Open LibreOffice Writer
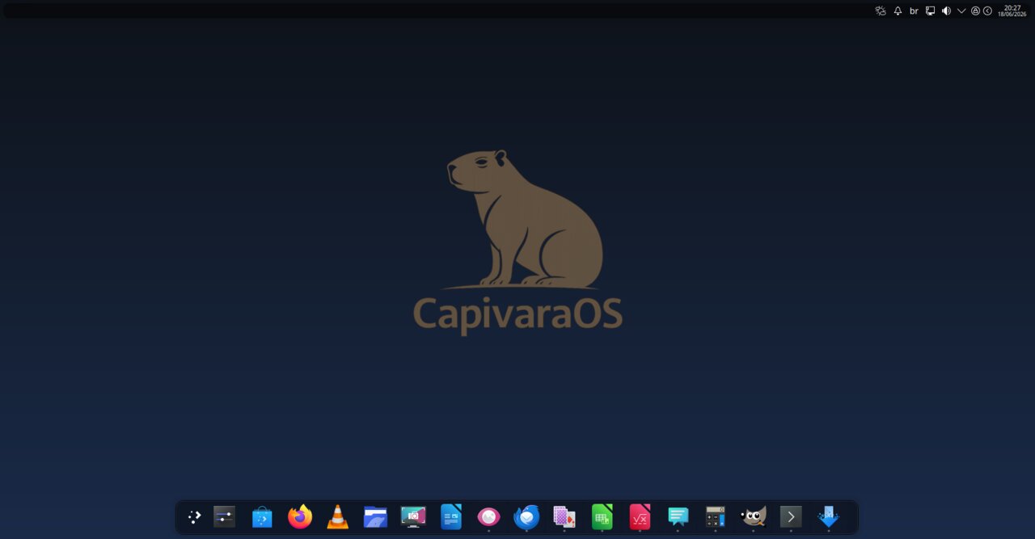 click(x=451, y=517)
